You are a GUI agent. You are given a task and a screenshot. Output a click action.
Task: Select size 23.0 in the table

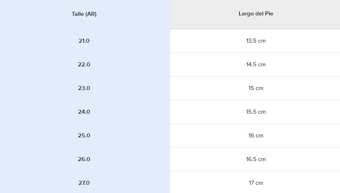[84, 88]
